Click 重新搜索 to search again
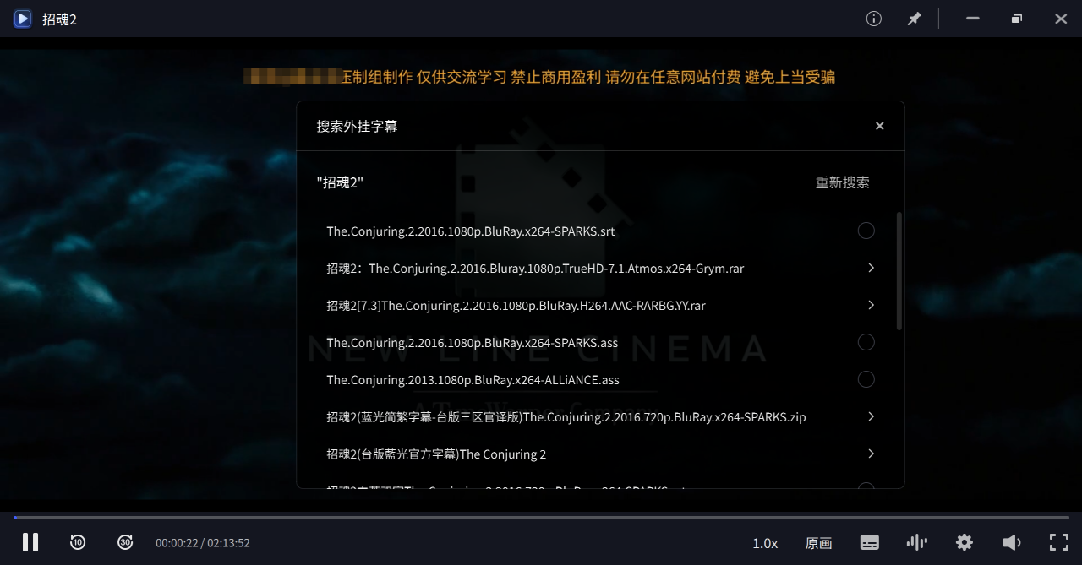Image resolution: width=1082 pixels, height=565 pixels. pyautogui.click(x=842, y=182)
